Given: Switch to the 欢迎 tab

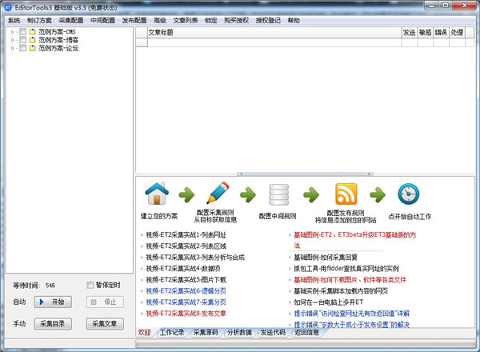Looking at the screenshot, I should [x=145, y=333].
